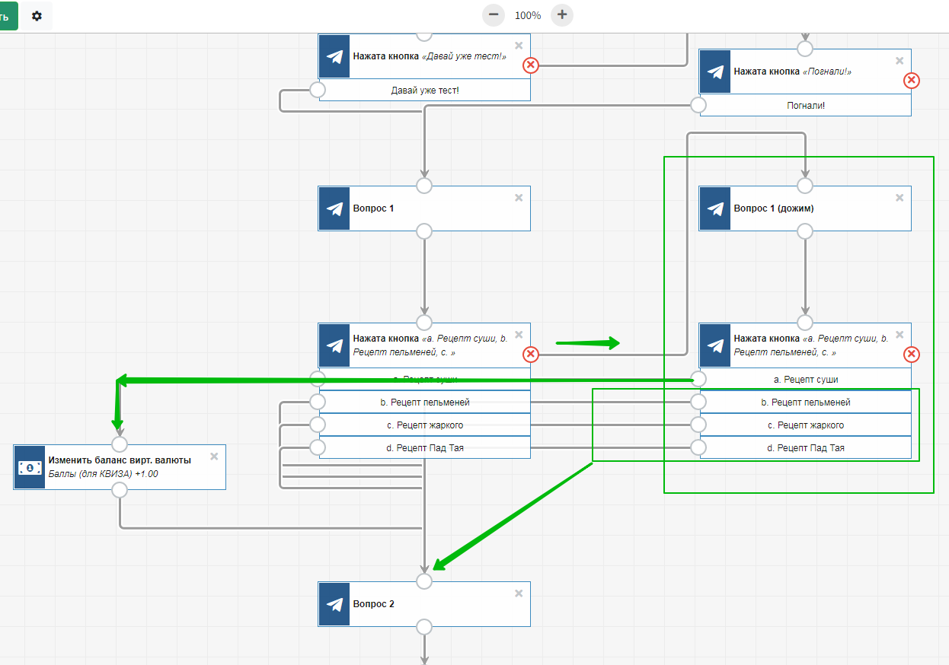Click the Telegram icon on Вопрос 2 block
Image resolution: width=949 pixels, height=665 pixels.
[334, 604]
